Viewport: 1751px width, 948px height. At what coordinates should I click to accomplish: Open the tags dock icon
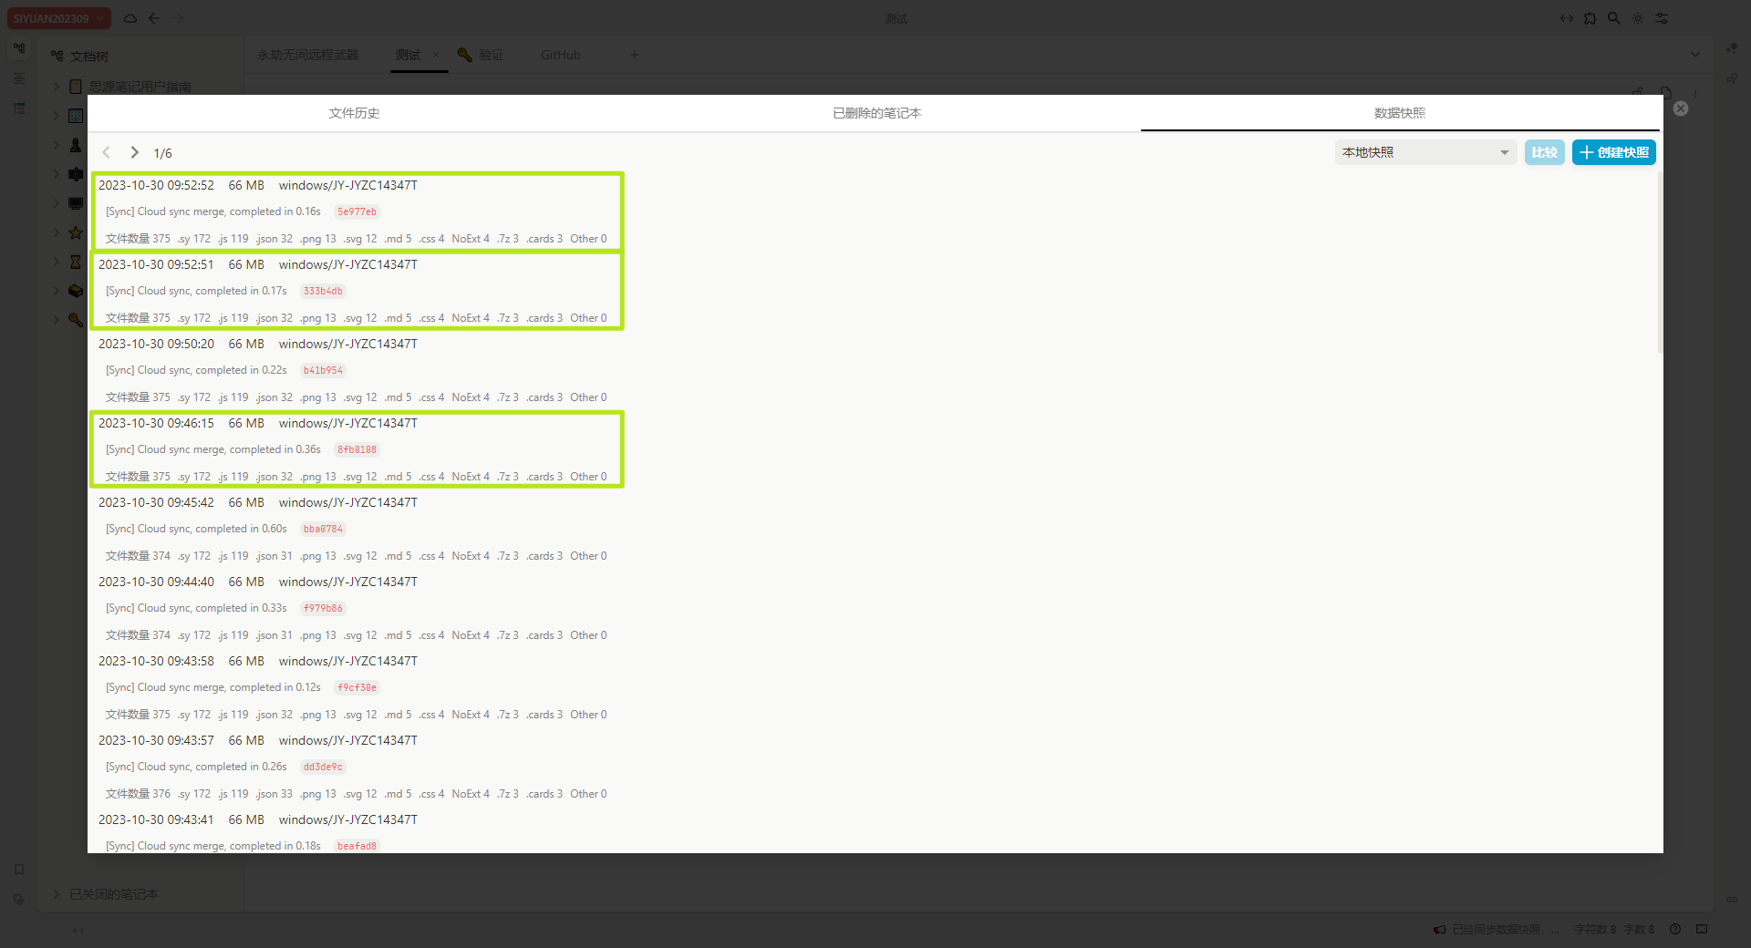coord(19,900)
